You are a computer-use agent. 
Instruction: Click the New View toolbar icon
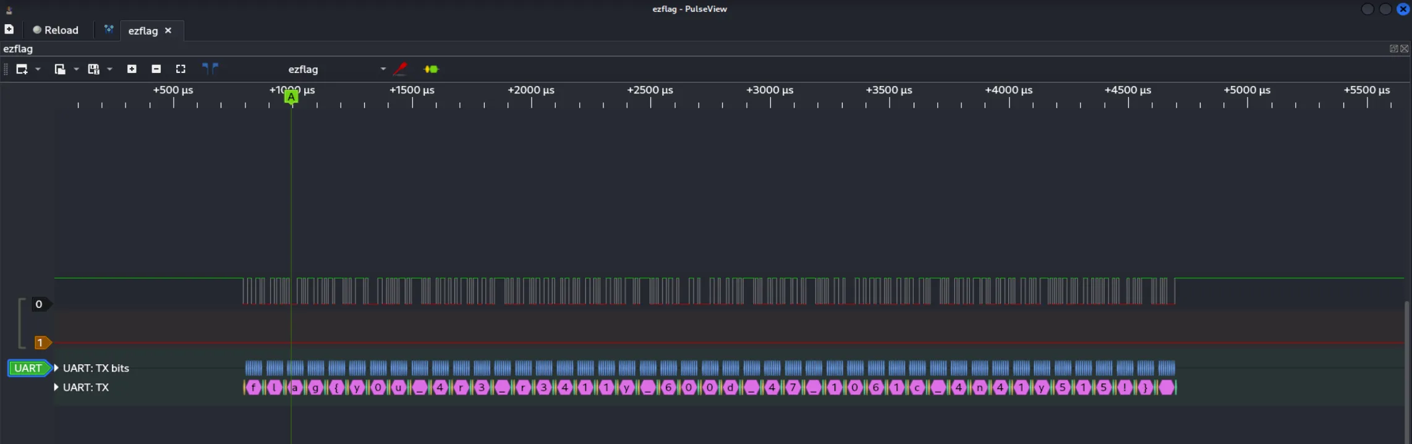pyautogui.click(x=22, y=69)
